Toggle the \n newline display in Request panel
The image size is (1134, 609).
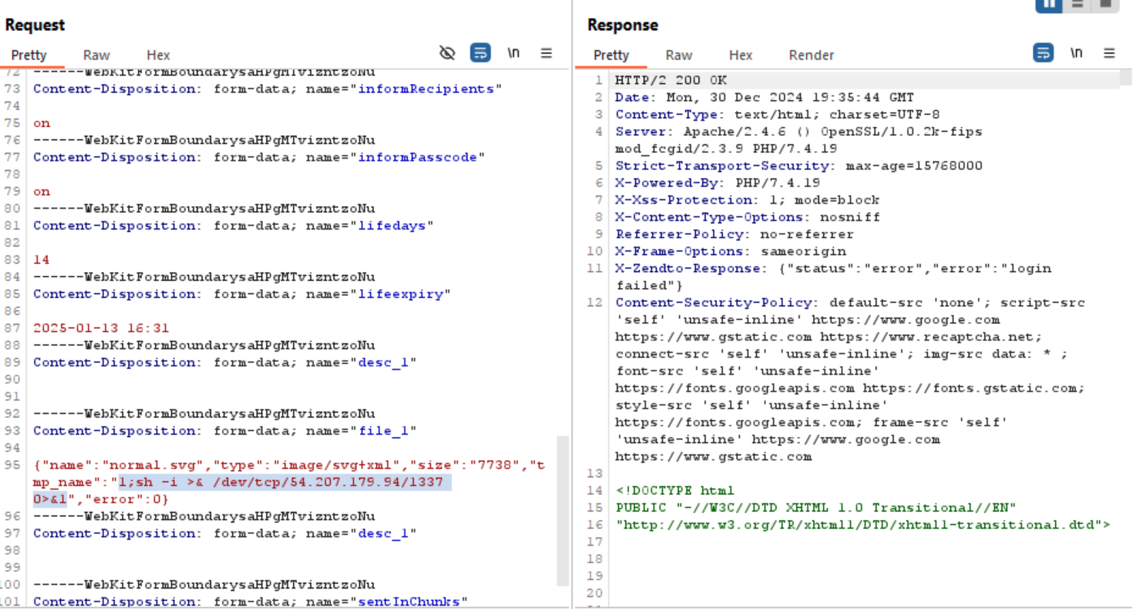click(514, 54)
